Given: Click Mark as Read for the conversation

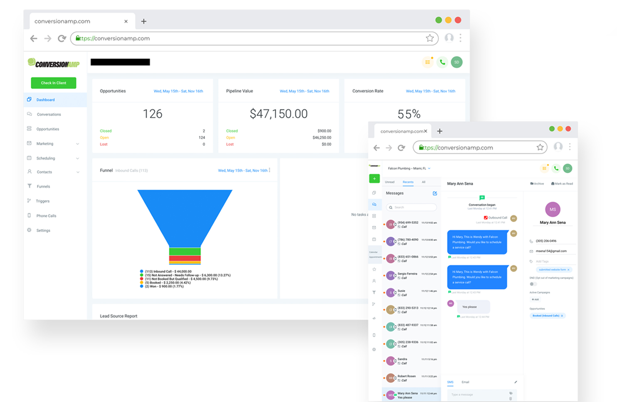Looking at the screenshot, I should (x=562, y=184).
